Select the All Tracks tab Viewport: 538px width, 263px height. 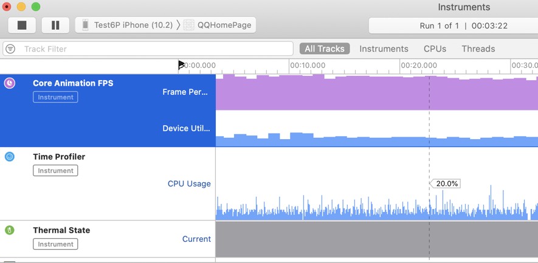pyautogui.click(x=324, y=49)
